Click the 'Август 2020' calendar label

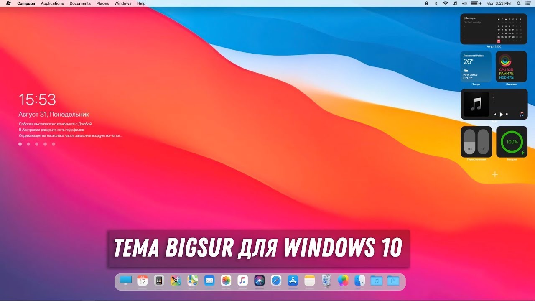(494, 46)
